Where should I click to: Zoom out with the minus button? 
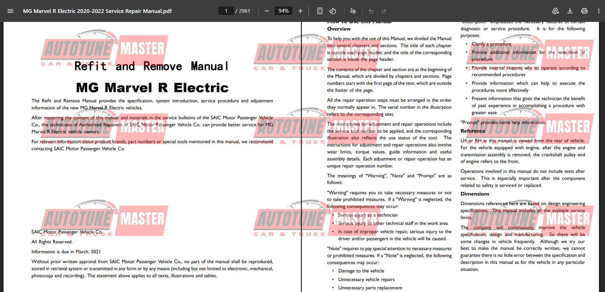(x=267, y=11)
